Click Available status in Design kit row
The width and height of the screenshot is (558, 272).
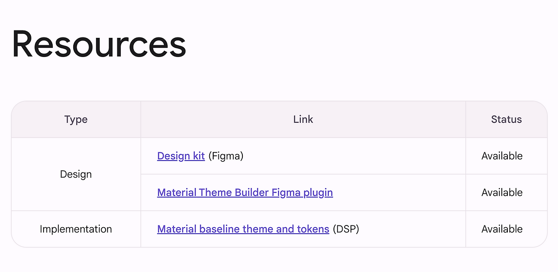502,156
